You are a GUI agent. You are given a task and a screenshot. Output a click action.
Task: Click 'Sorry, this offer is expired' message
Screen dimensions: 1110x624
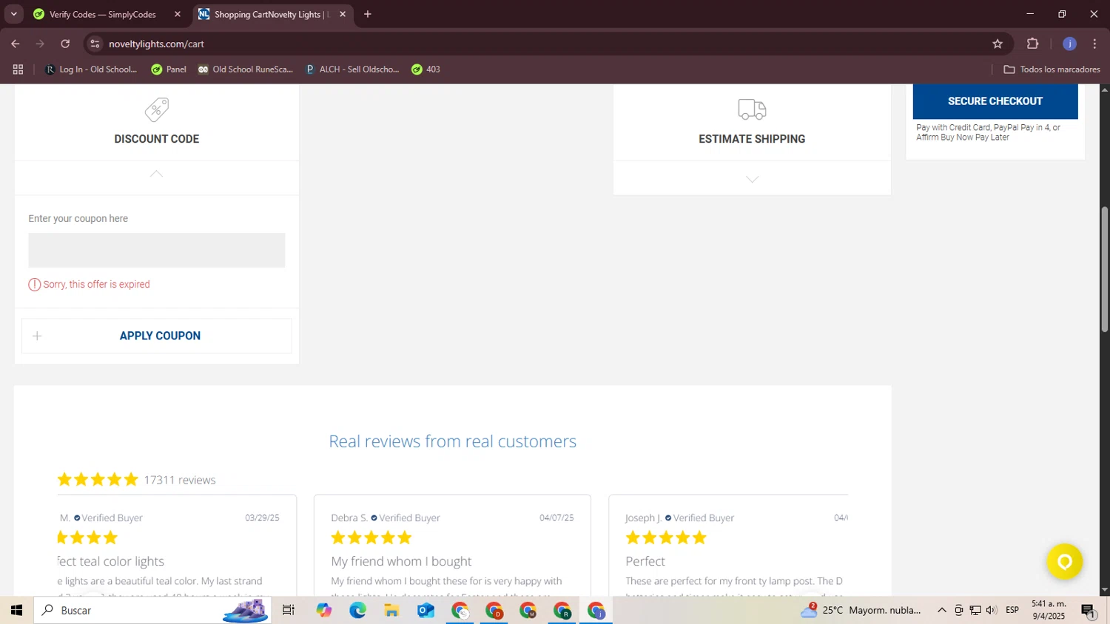97,285
